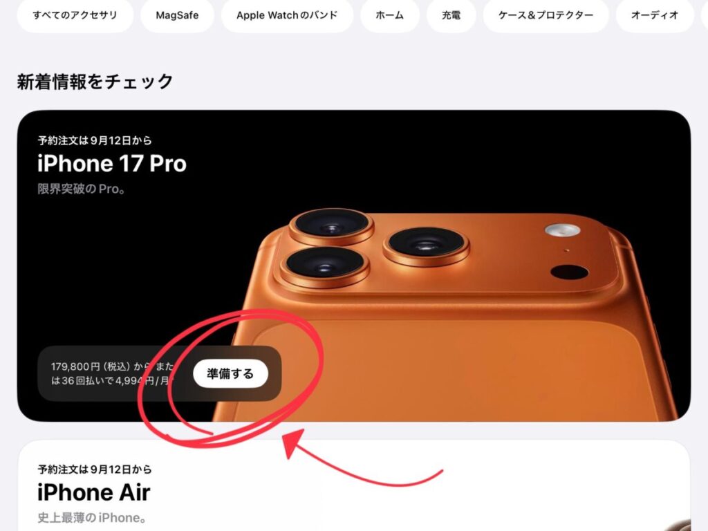Select the 充電 category pill

451,15
